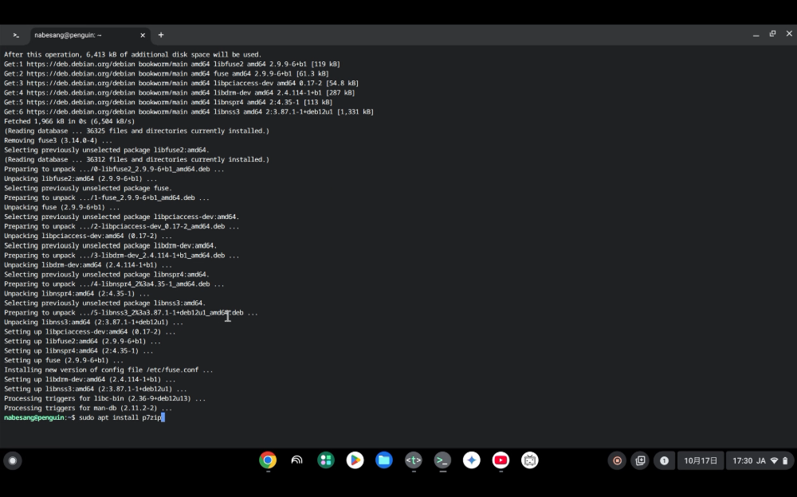Open the Terminal app icon in the shelf
The height and width of the screenshot is (497, 797).
point(442,460)
